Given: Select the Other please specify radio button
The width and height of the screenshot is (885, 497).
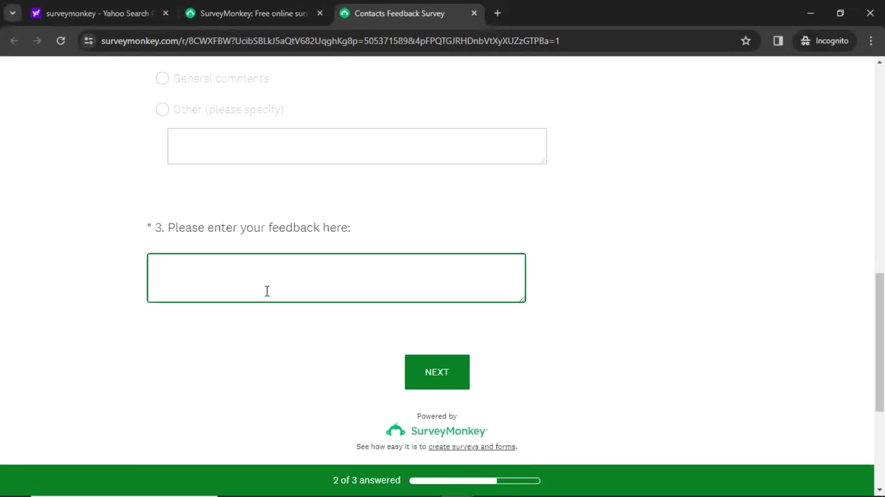Looking at the screenshot, I should click(x=162, y=109).
